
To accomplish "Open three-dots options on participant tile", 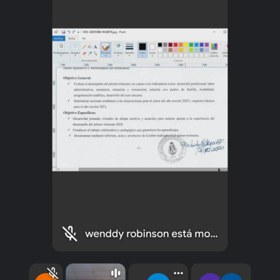I will (178, 273).
